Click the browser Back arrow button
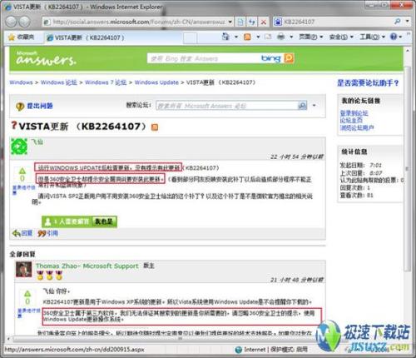Screen dimensions: 416x358 point(11,22)
